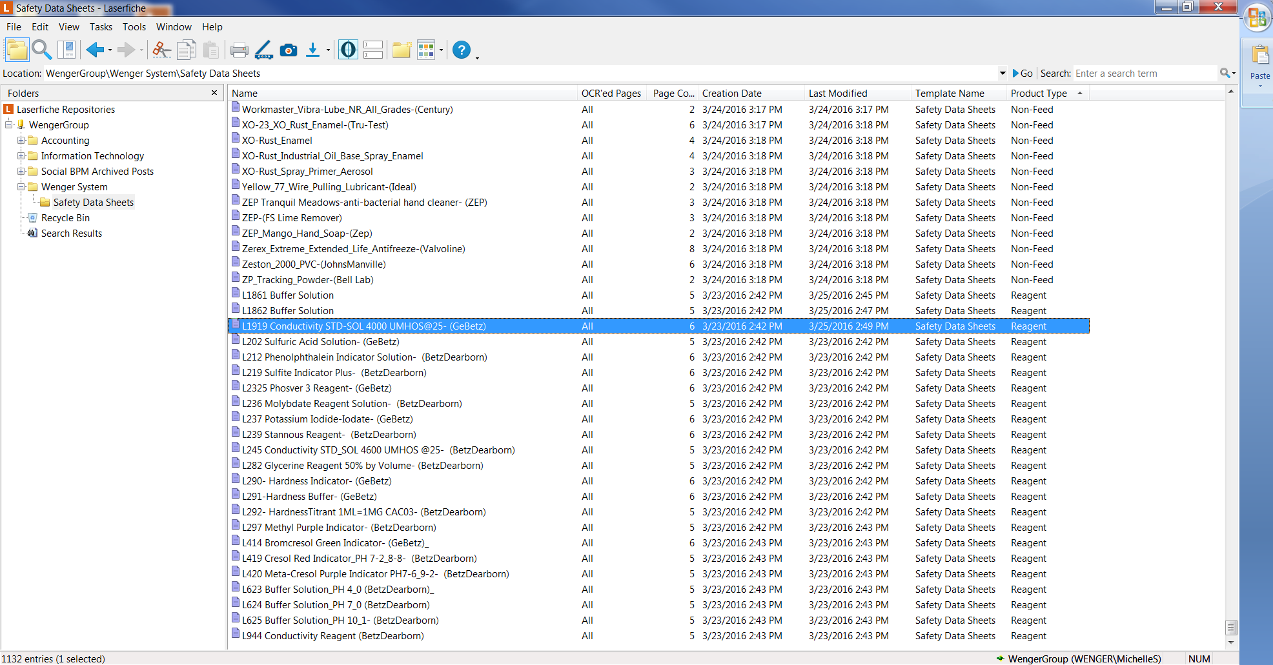The height and width of the screenshot is (665, 1273).
Task: Click the blue Back arrow button
Action: (x=95, y=50)
